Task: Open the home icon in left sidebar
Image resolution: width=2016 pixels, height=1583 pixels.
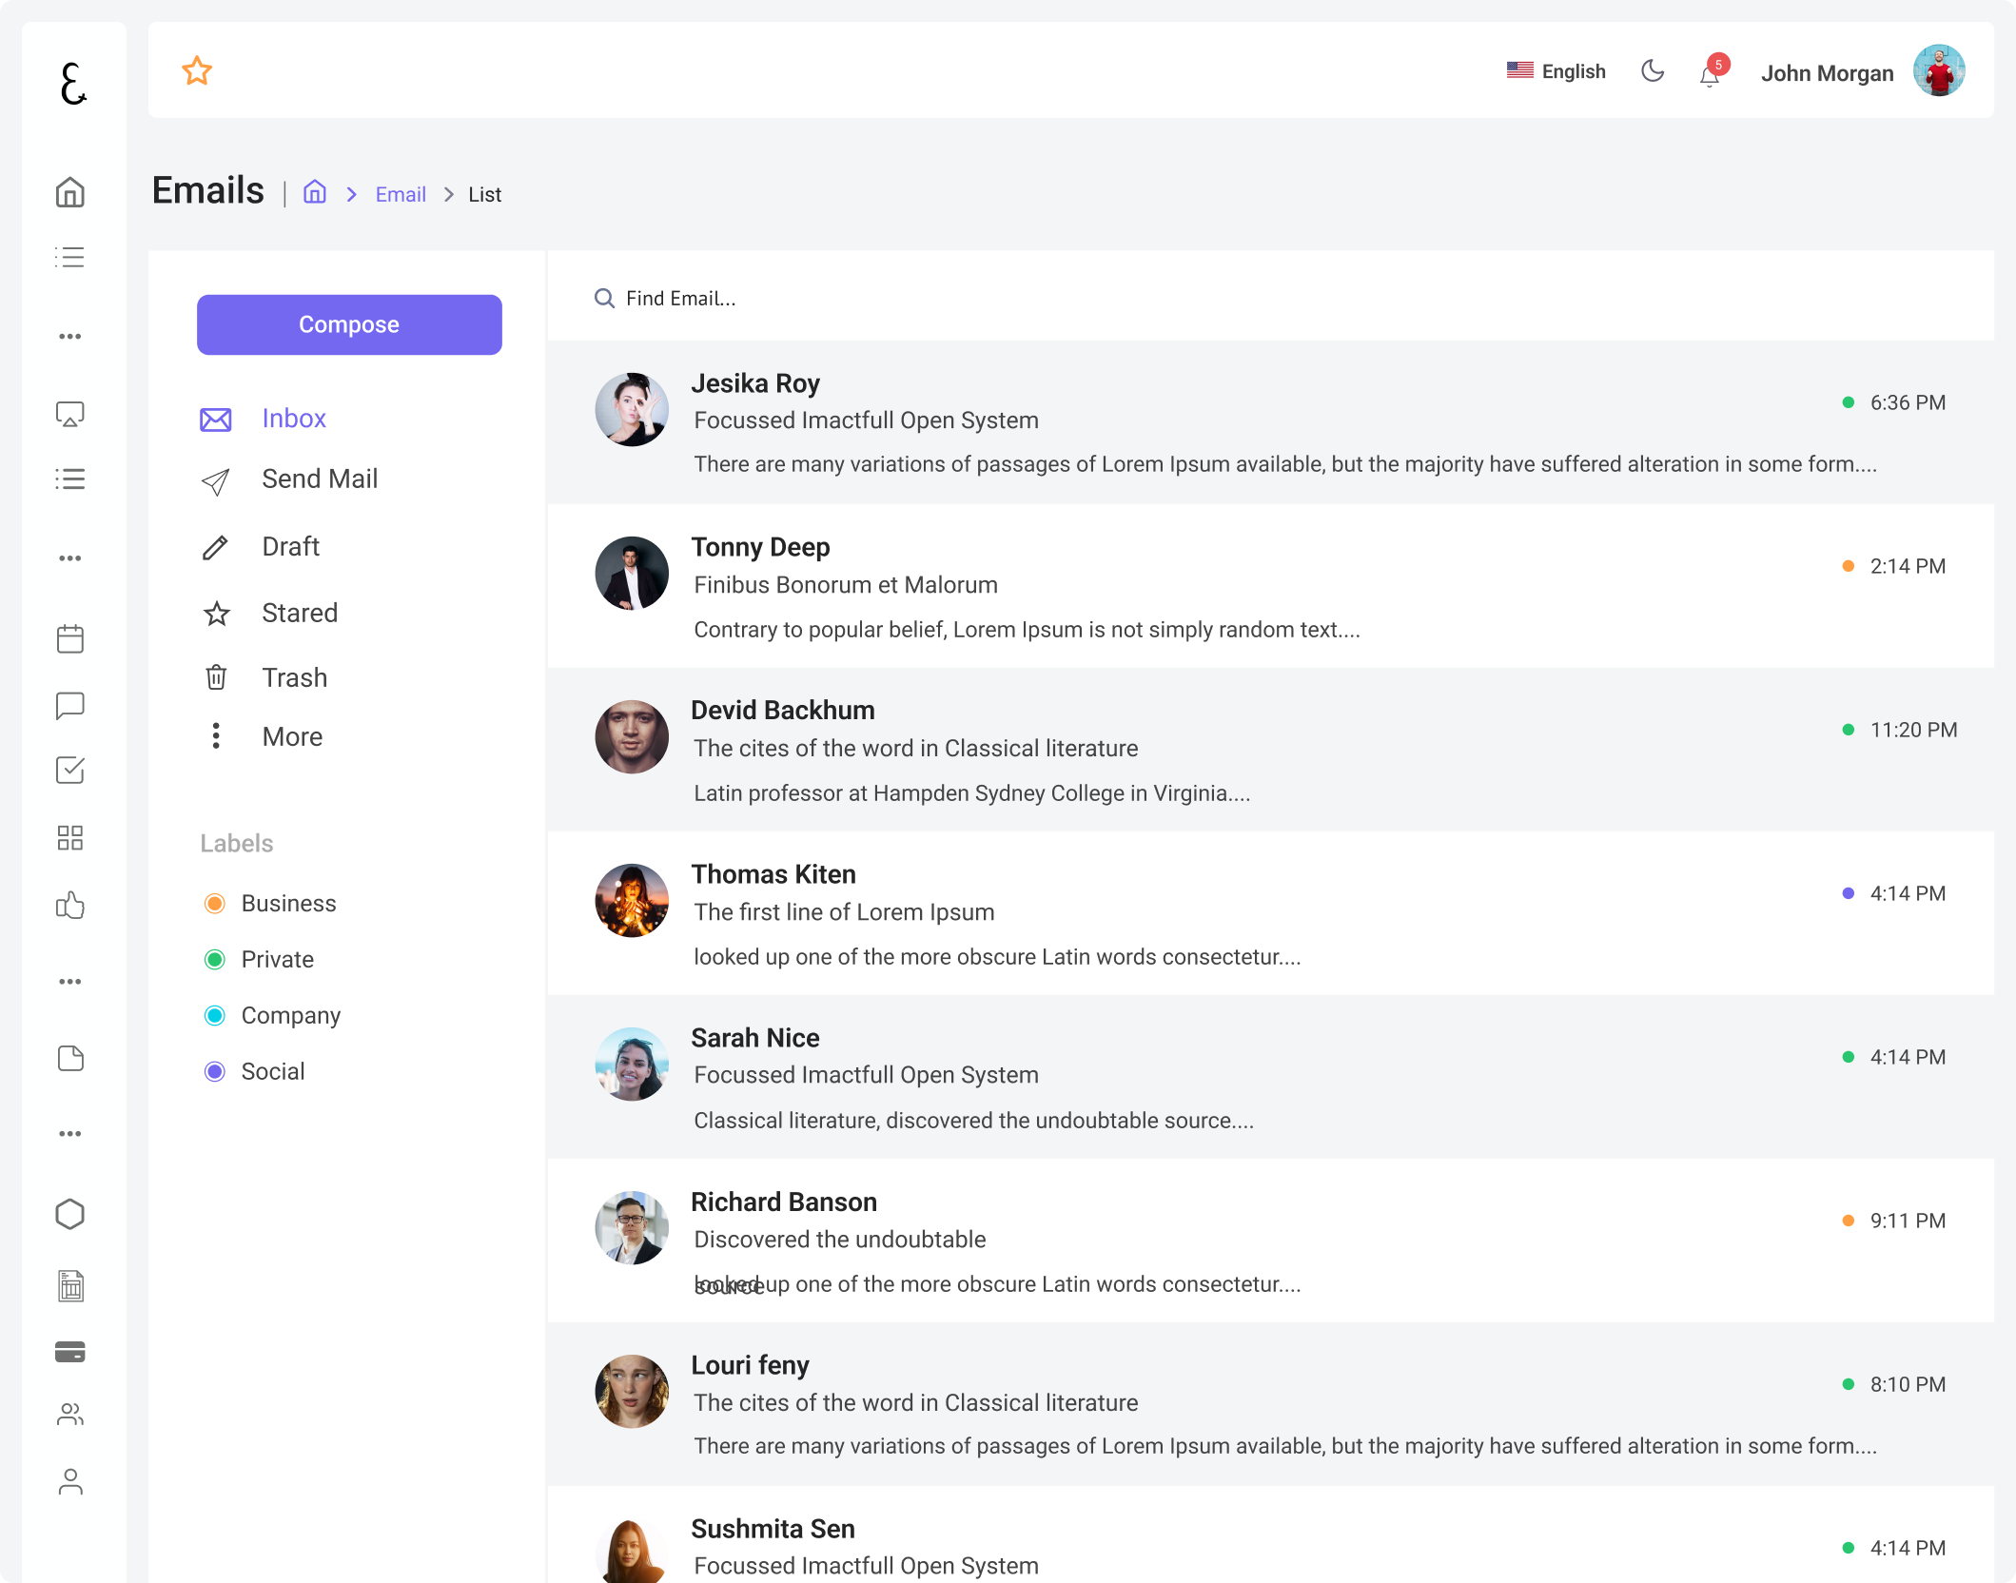Action: 70,192
